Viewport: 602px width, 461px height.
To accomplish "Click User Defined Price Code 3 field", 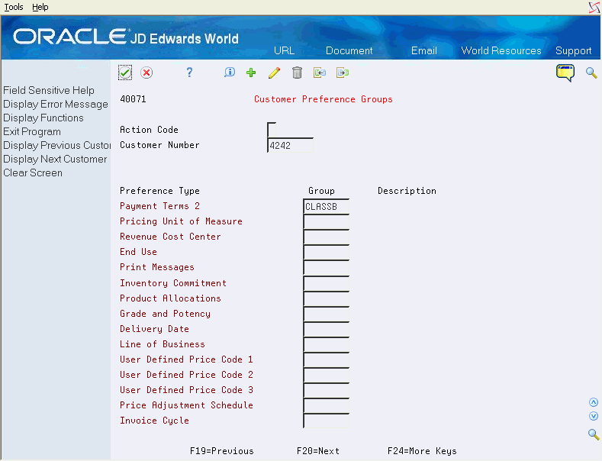I will point(327,391).
